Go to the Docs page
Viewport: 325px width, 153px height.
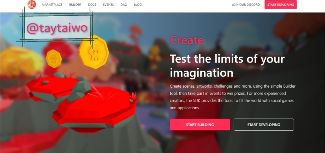click(x=92, y=5)
